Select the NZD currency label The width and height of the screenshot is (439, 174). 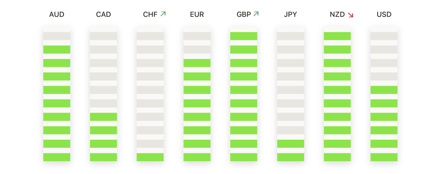tap(337, 15)
